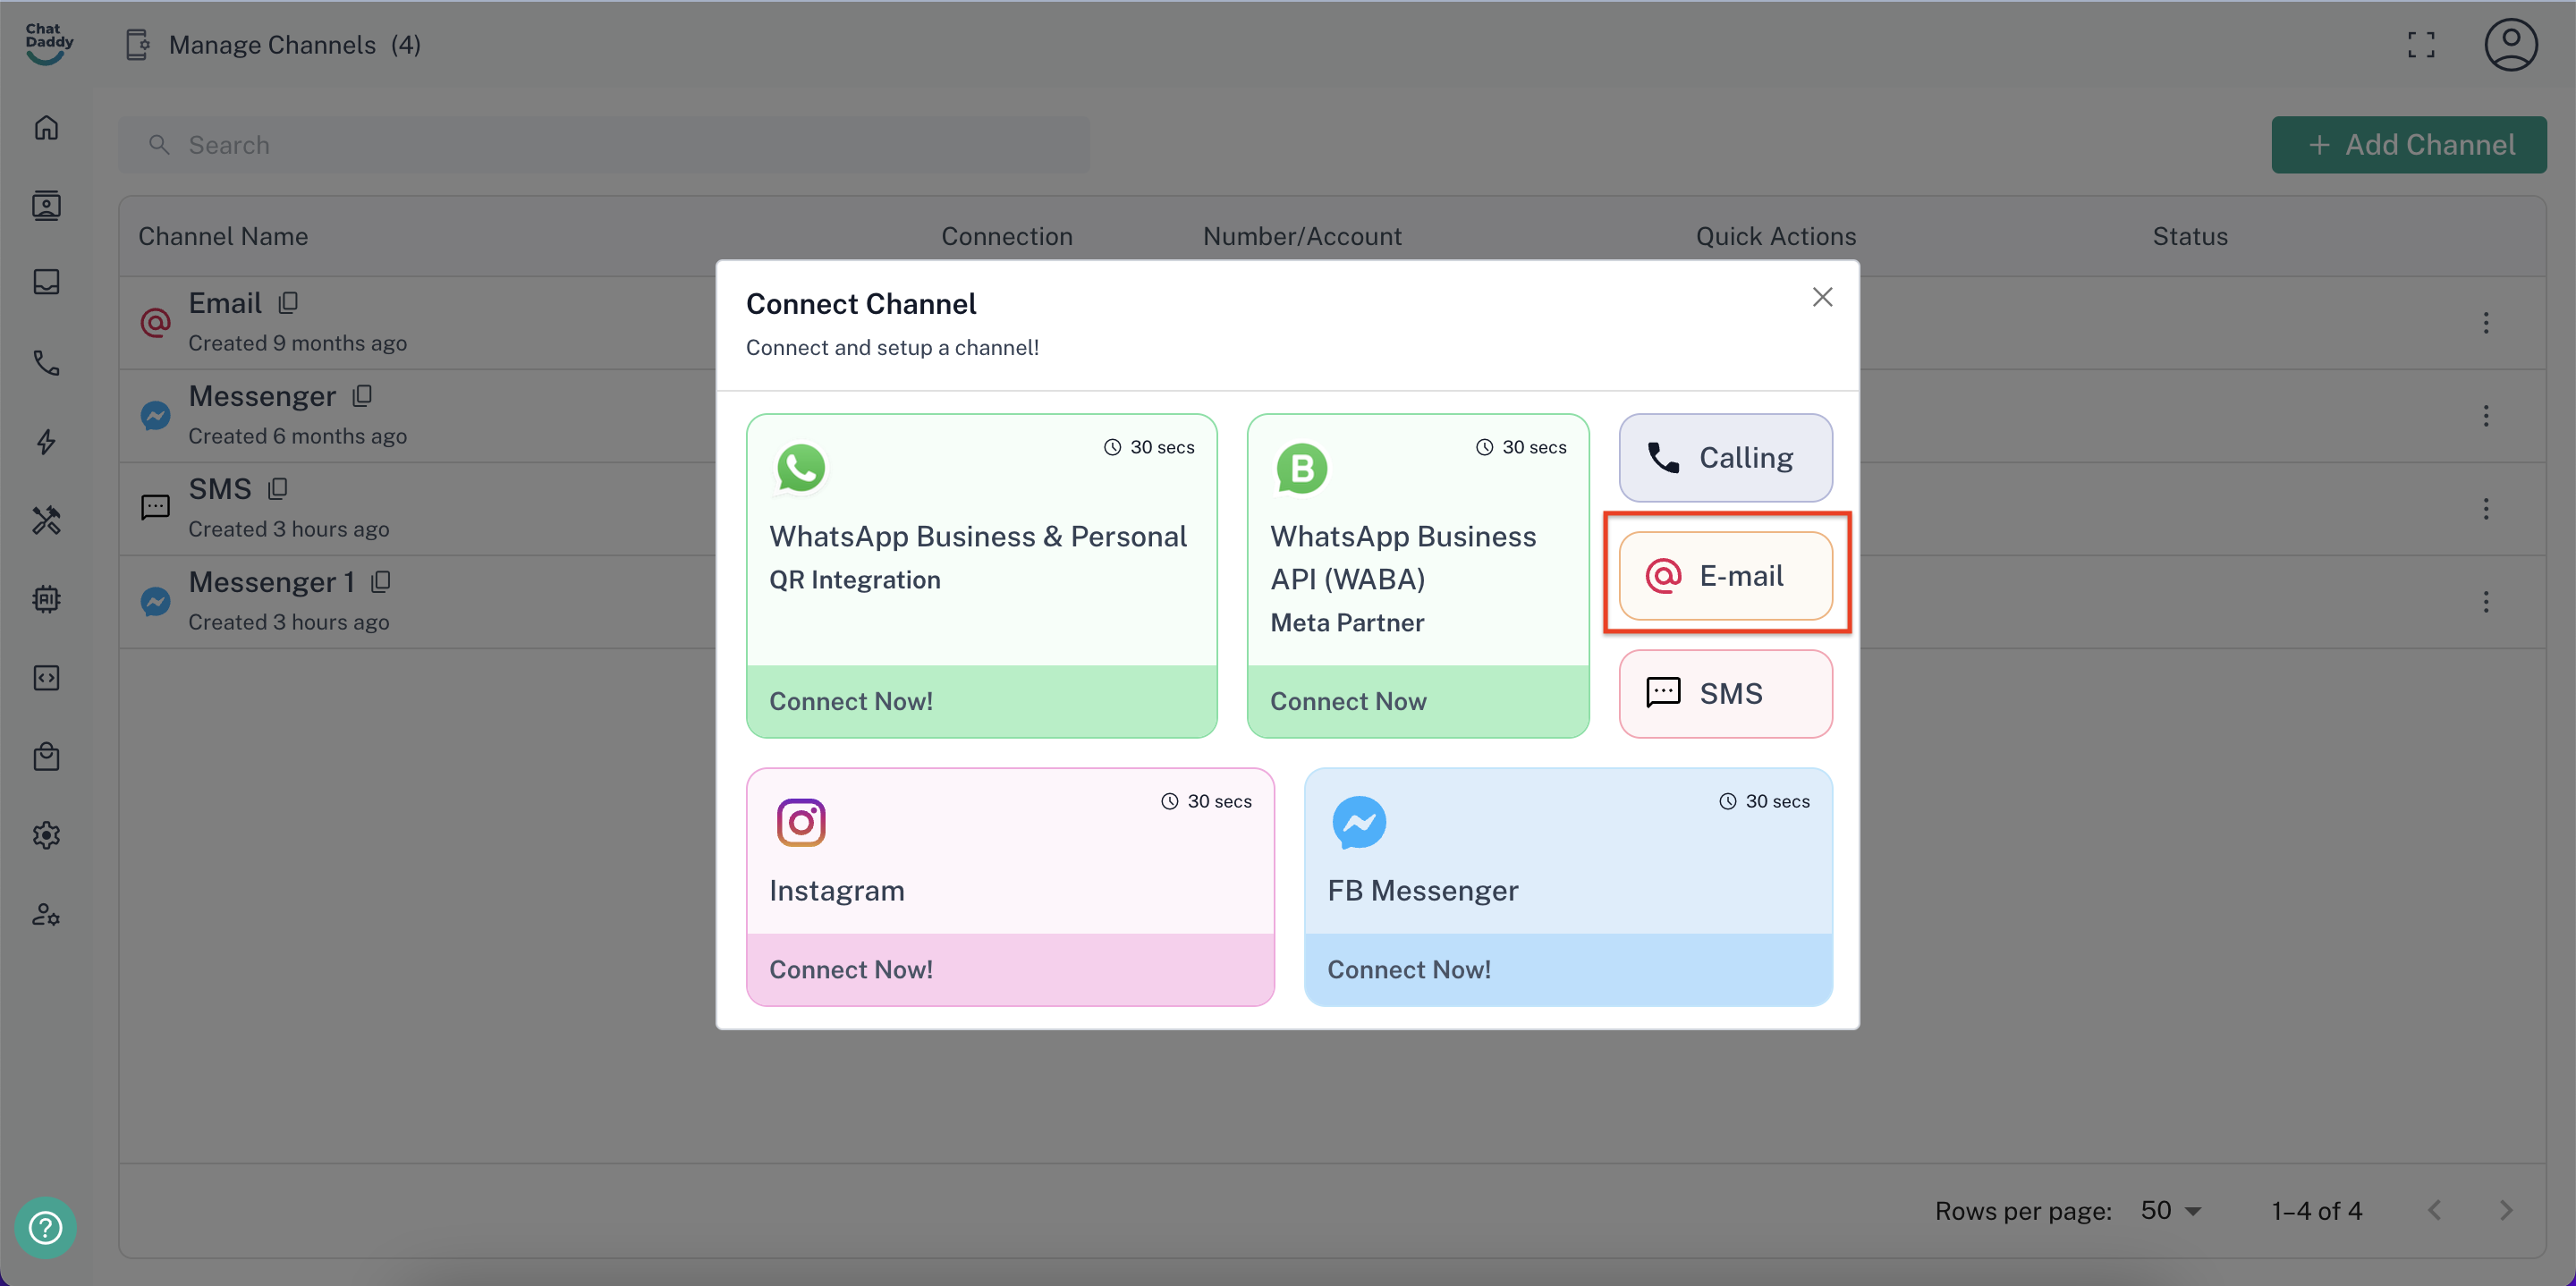Open the Email row three-dot menu
Image resolution: width=2576 pixels, height=1286 pixels.
click(2485, 322)
